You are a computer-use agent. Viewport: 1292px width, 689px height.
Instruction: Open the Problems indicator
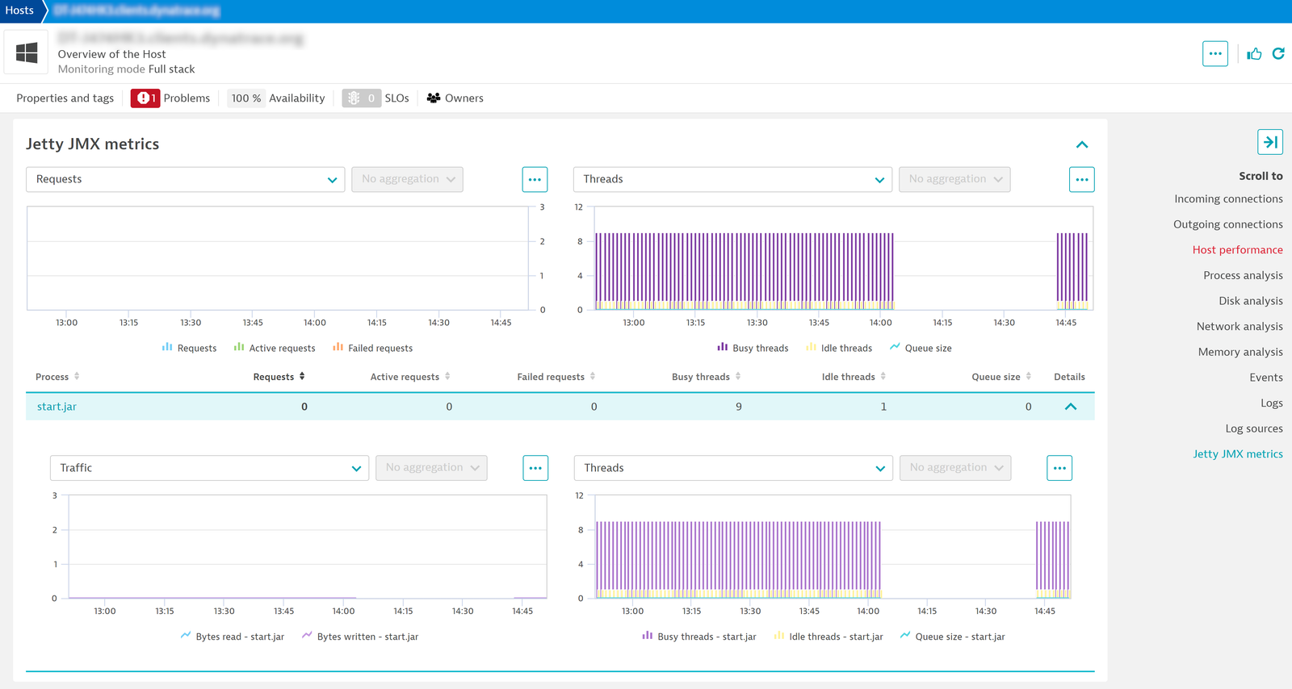click(x=170, y=98)
